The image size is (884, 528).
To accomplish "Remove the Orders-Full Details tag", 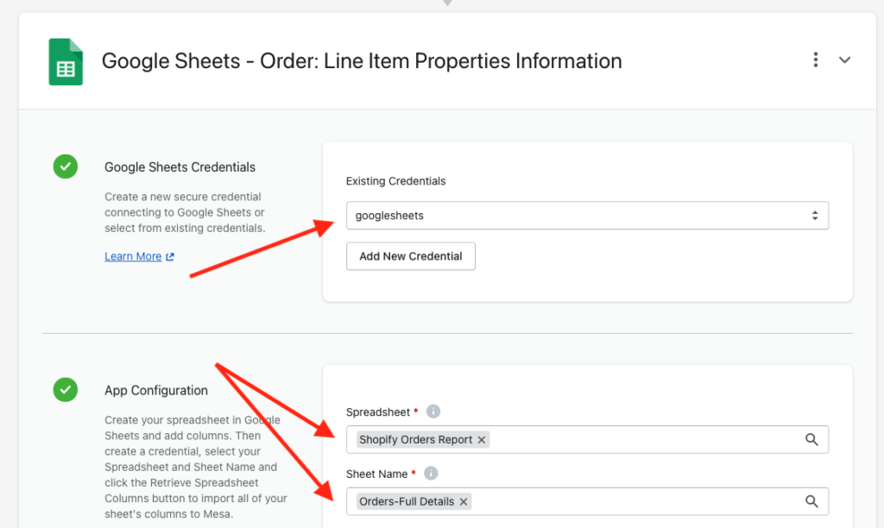I will pos(464,501).
